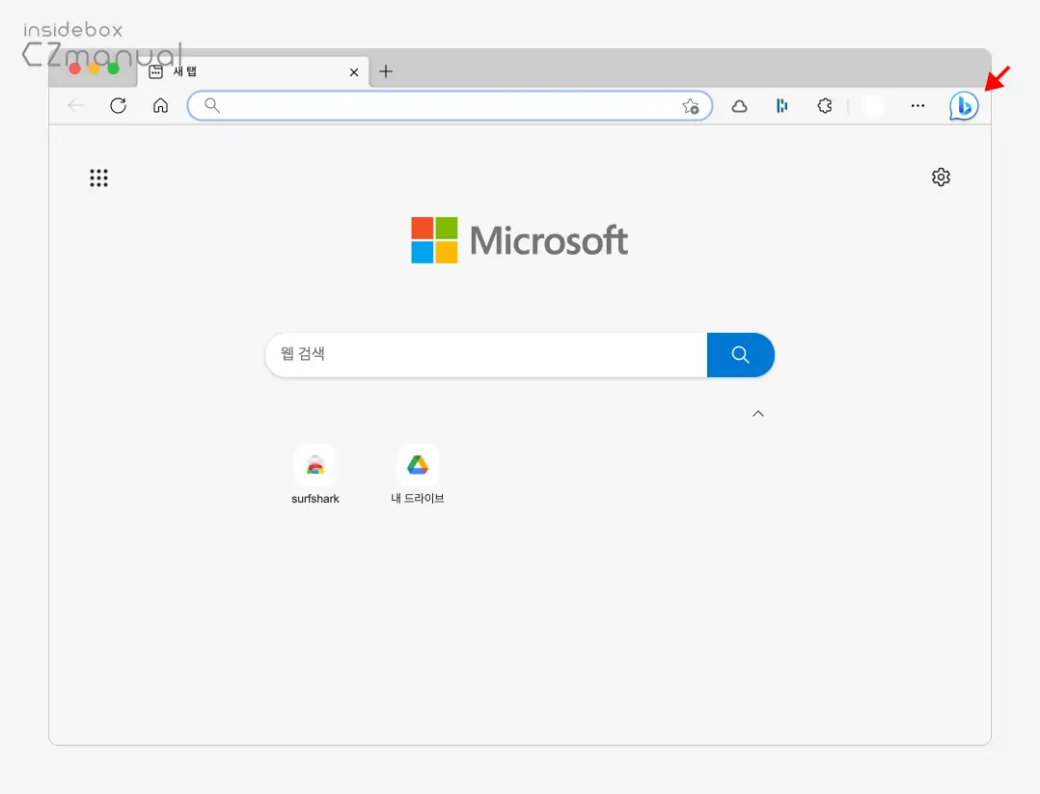Open the apps grid launcher
Screen dimensions: 1040x794
pyautogui.click(x=98, y=178)
